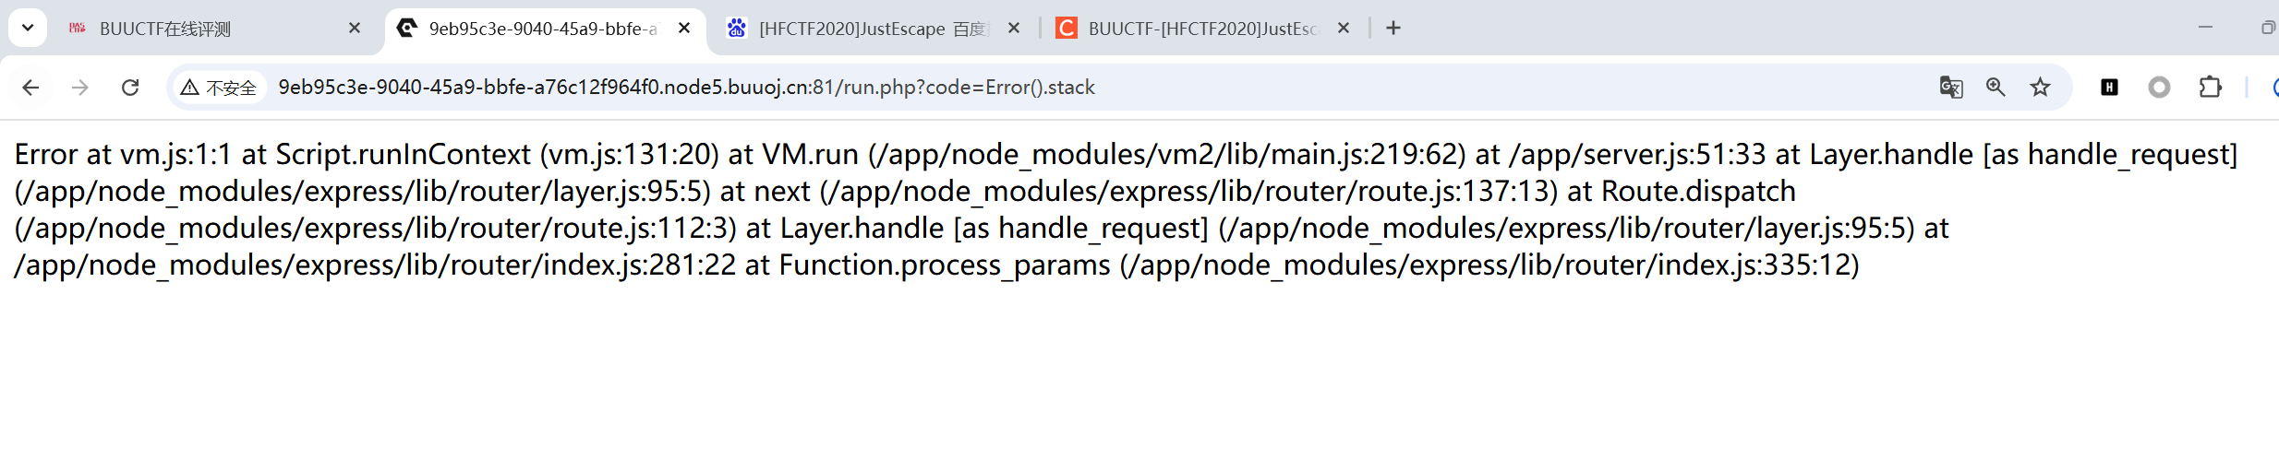The height and width of the screenshot is (459, 2279).
Task: Close the BUUCTF在线评测 tab
Action: click(x=355, y=29)
